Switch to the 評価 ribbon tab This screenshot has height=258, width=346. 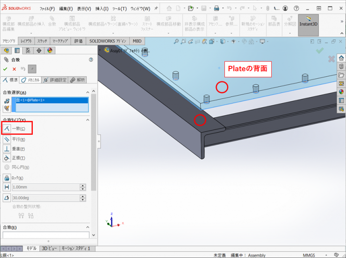pos(78,41)
